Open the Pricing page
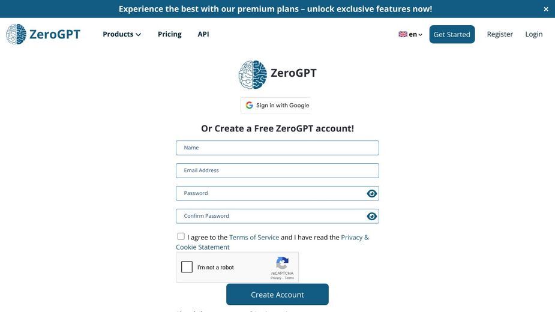555x312 pixels. pyautogui.click(x=170, y=34)
